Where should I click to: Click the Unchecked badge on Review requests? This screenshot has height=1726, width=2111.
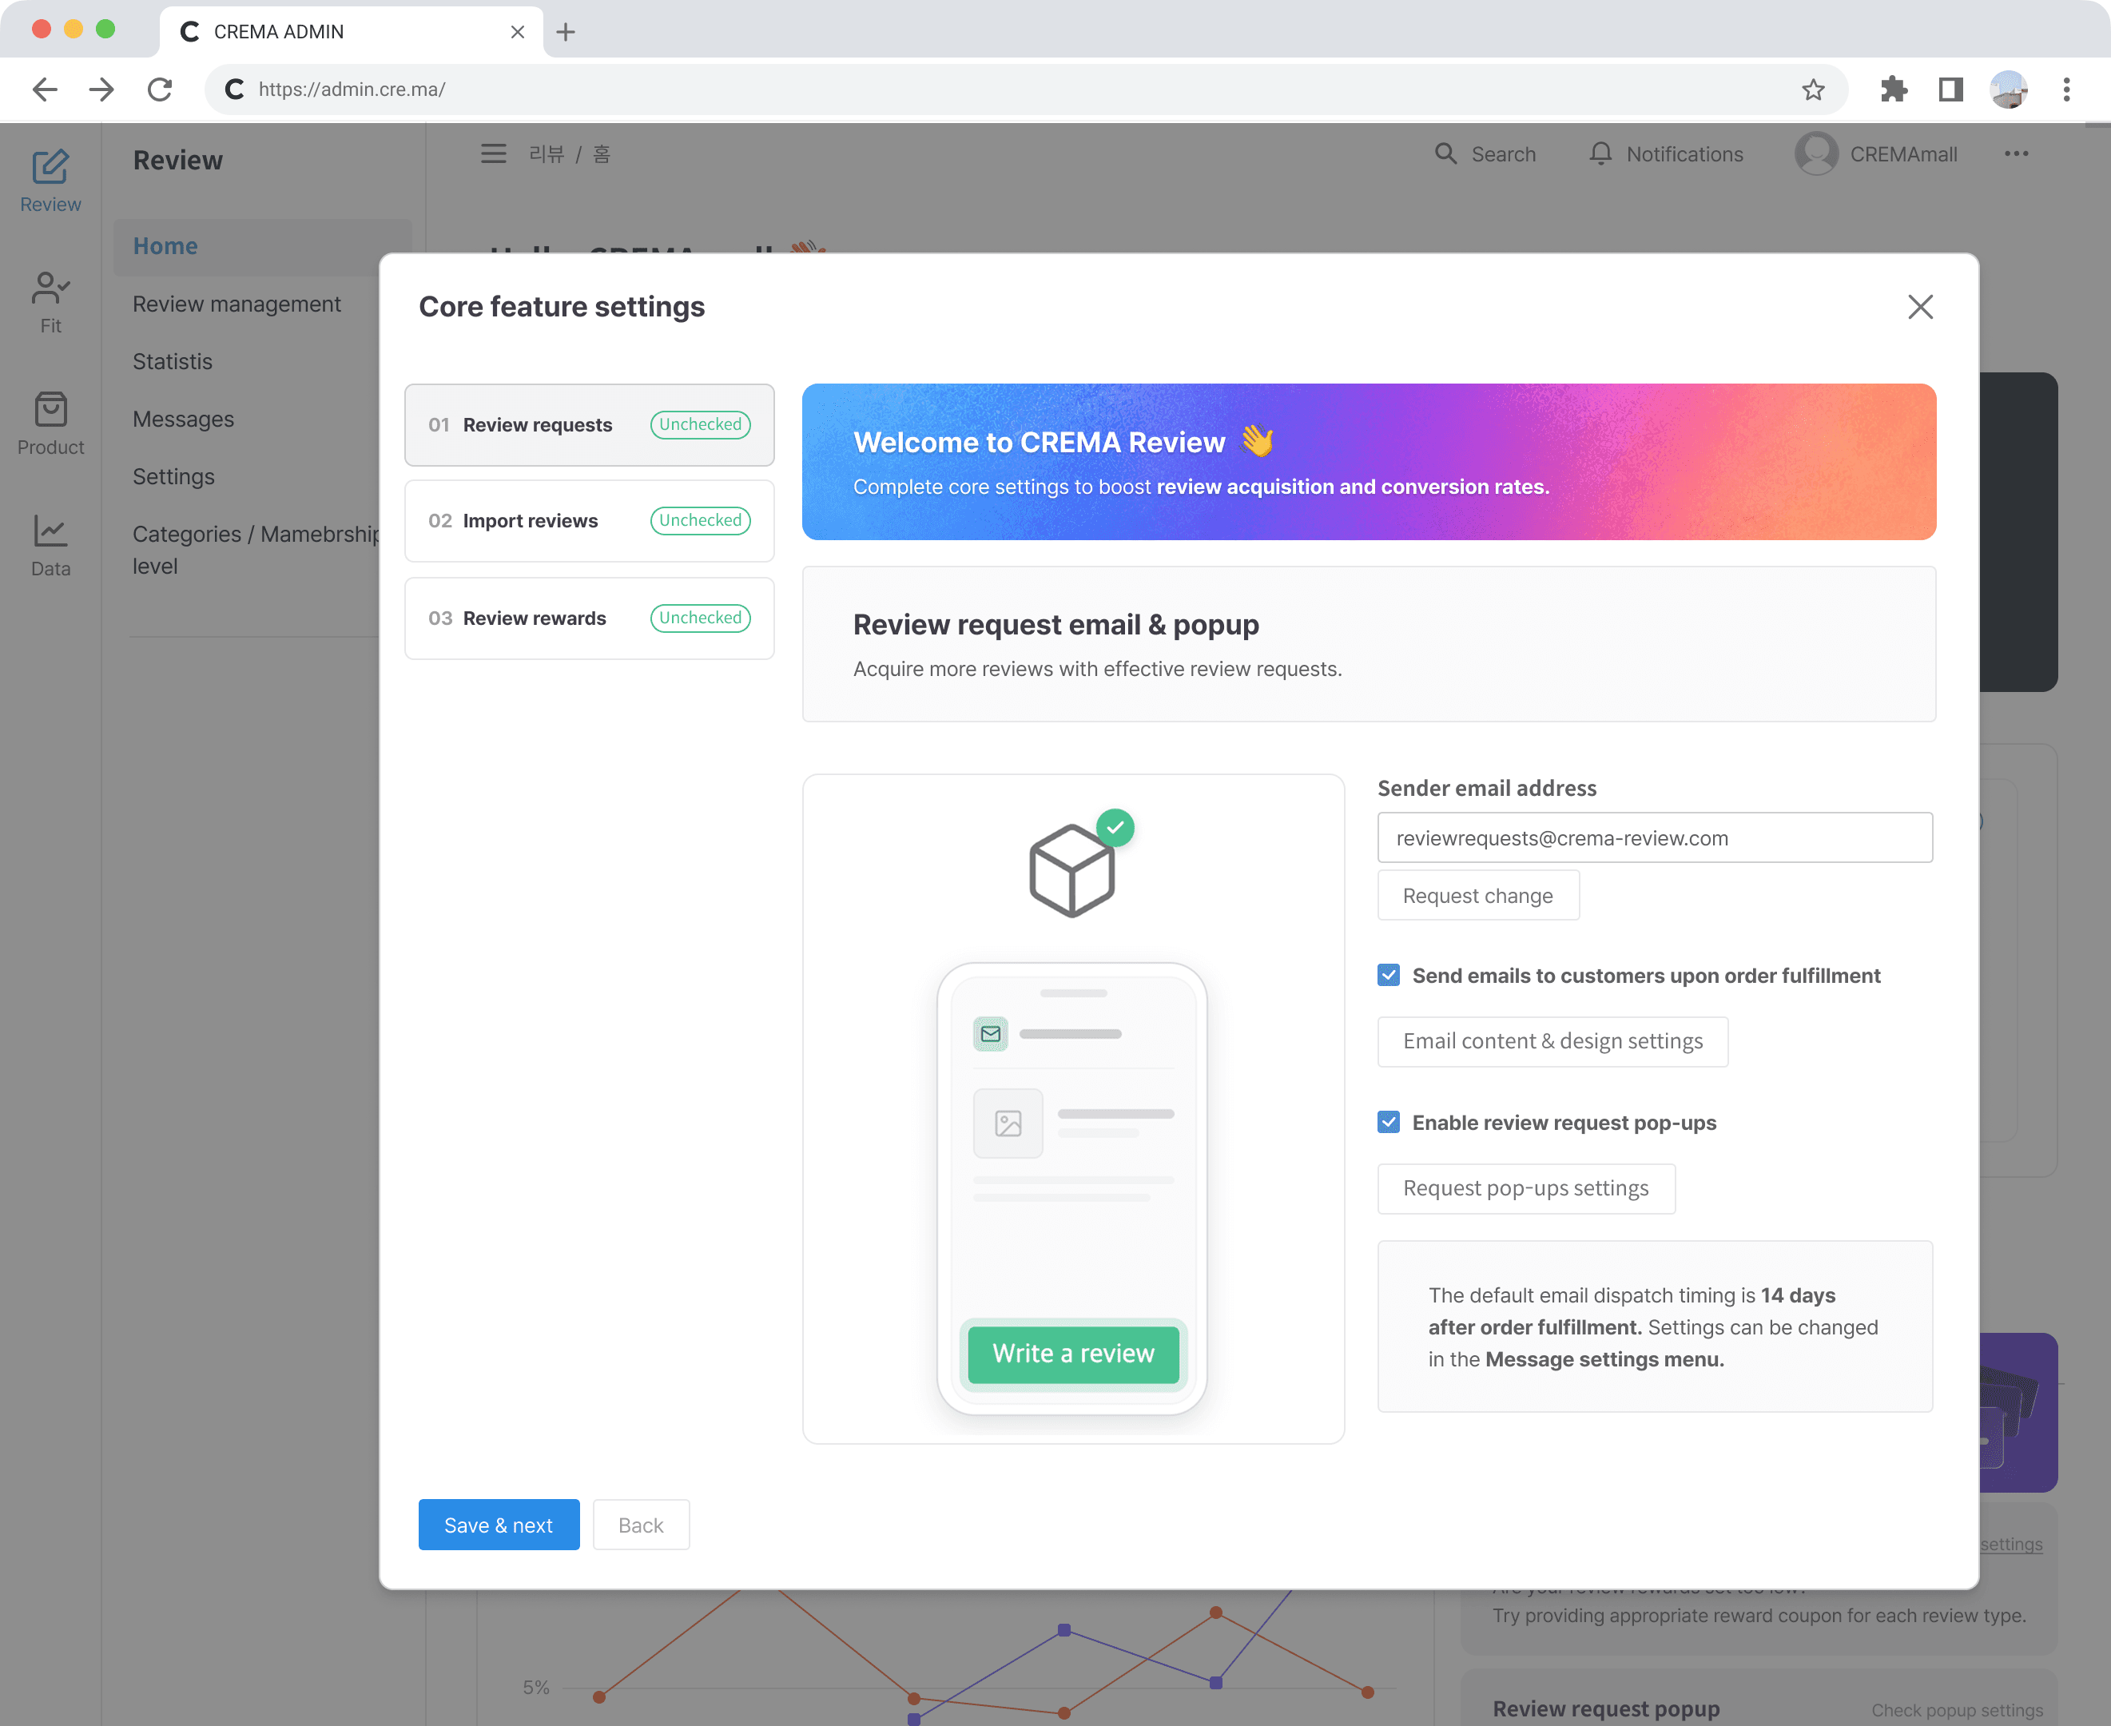pyautogui.click(x=701, y=424)
